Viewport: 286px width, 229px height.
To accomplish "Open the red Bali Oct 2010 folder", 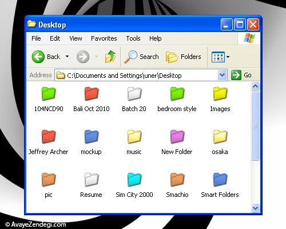I will (92, 94).
